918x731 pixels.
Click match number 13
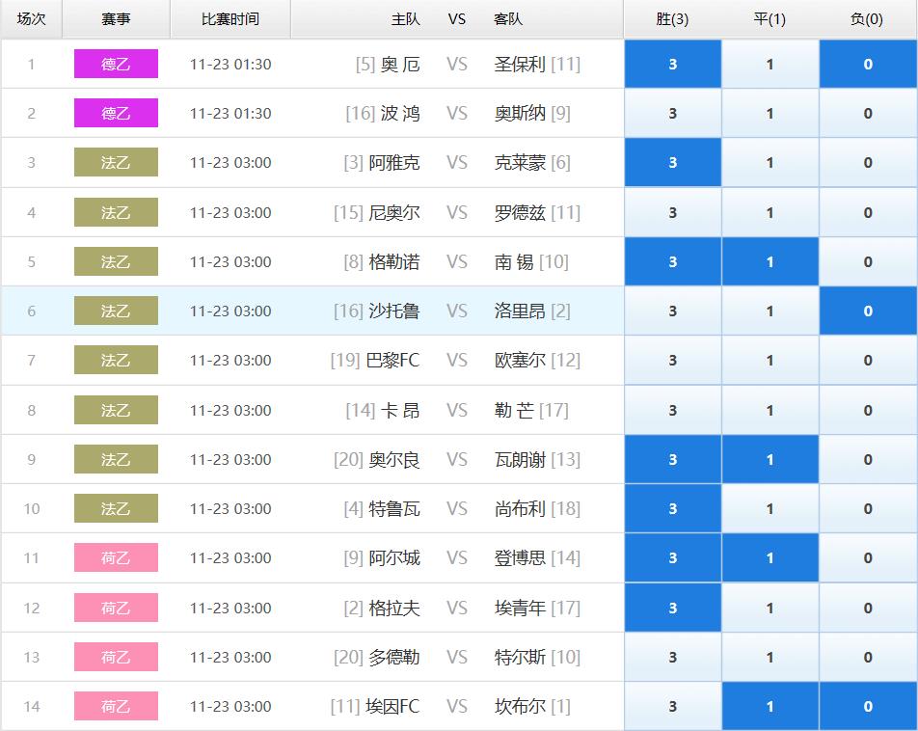point(32,657)
